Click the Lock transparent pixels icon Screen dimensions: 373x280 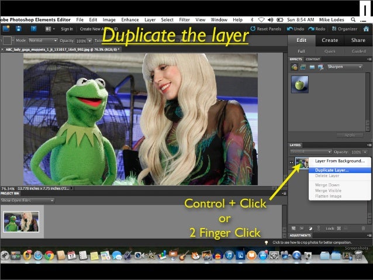coord(339,229)
